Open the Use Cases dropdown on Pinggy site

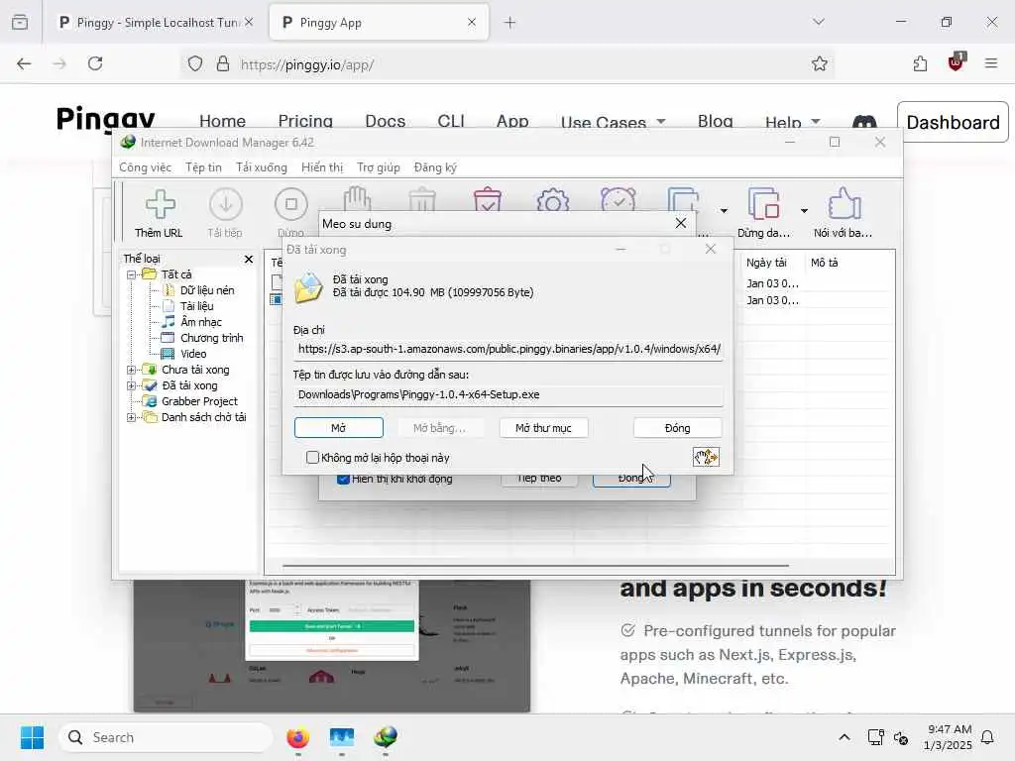613,122
